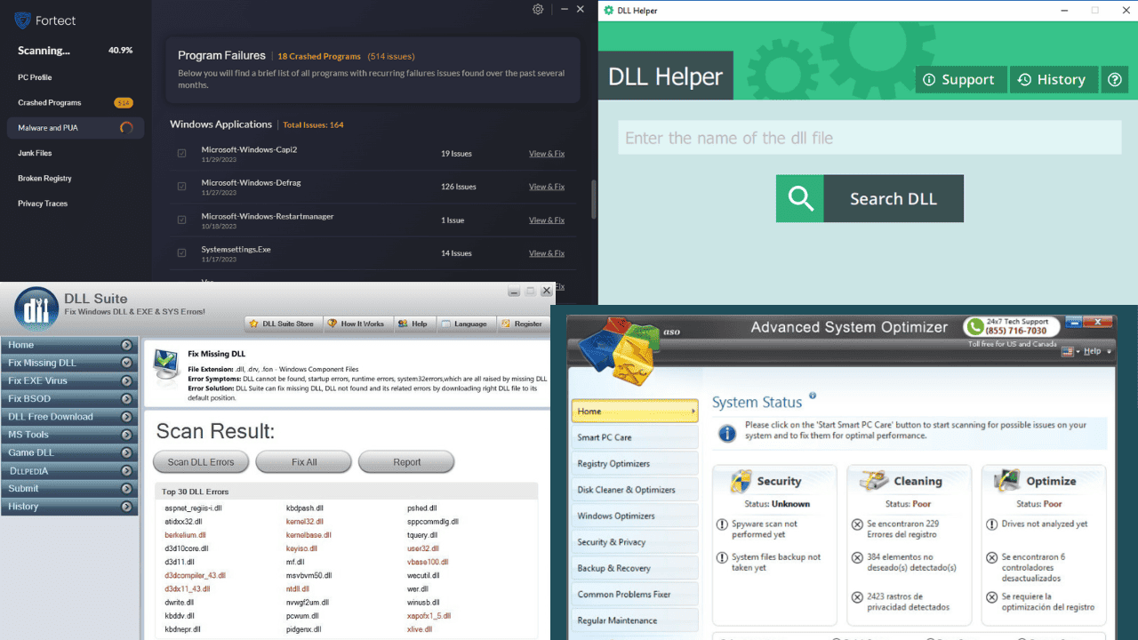1138x640 pixels.
Task: Toggle the Microsoft-Windows-Capi2 checkbox
Action: click(181, 153)
